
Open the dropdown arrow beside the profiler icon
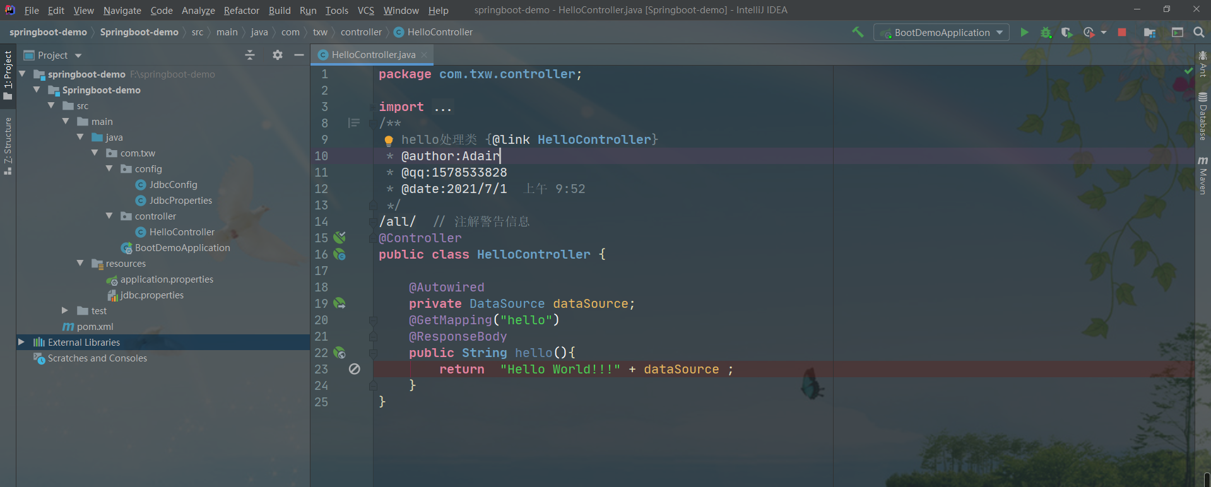[1104, 32]
